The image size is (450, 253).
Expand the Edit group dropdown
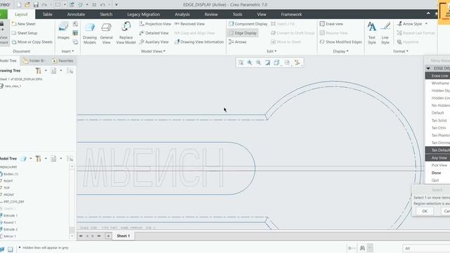click(271, 51)
